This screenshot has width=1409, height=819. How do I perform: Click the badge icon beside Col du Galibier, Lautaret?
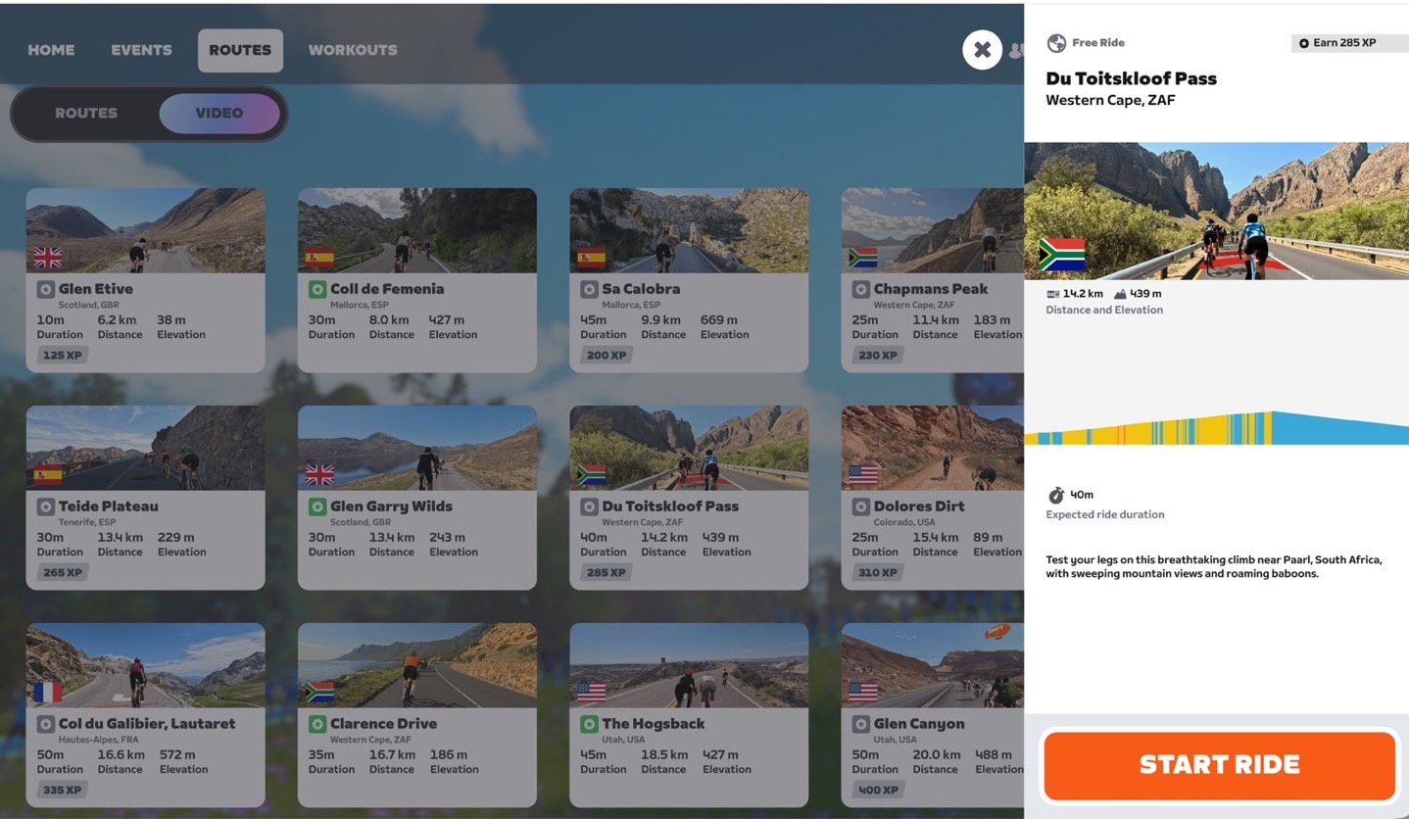45,724
